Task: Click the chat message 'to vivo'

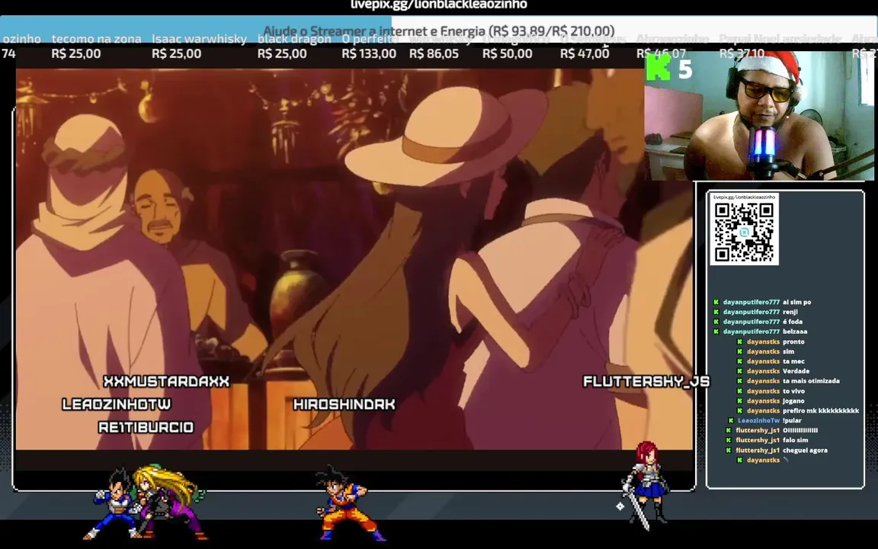Action: pos(793,391)
